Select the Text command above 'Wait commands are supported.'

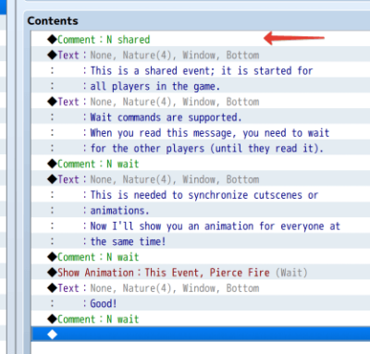201,102
